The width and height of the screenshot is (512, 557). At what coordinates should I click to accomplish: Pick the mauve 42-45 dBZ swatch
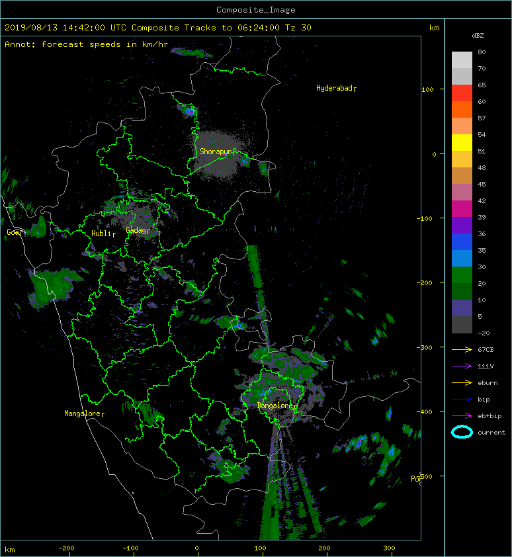[x=462, y=193]
